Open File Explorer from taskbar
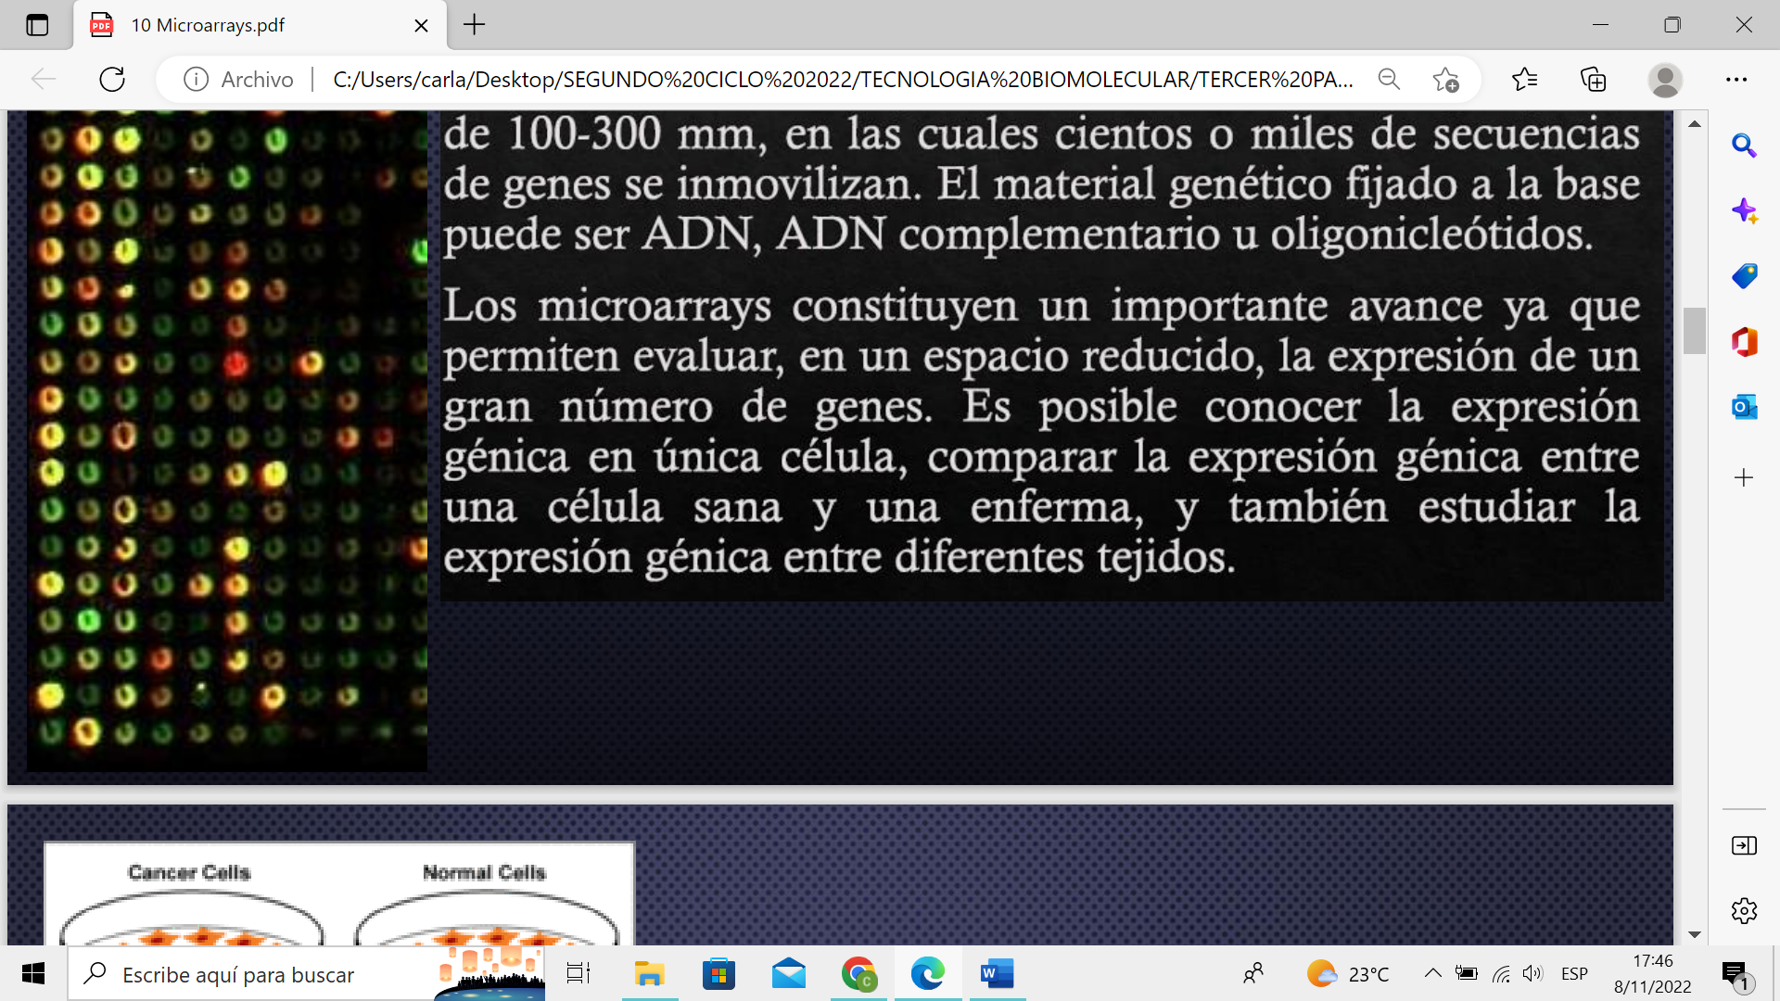The image size is (1780, 1001). tap(650, 974)
